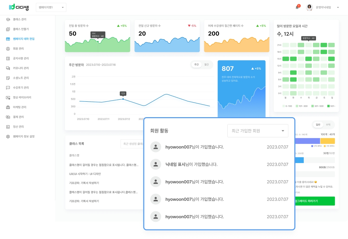The width and height of the screenshot is (348, 239).
Task: Click the 쌤페이지 정보 설정 gear icon
Action: pyautogui.click(x=8, y=136)
